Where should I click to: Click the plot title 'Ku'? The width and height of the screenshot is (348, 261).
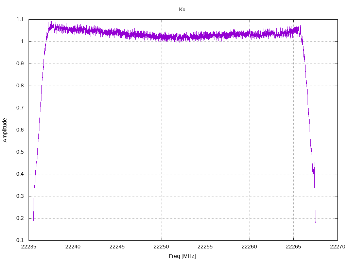pyautogui.click(x=182, y=9)
